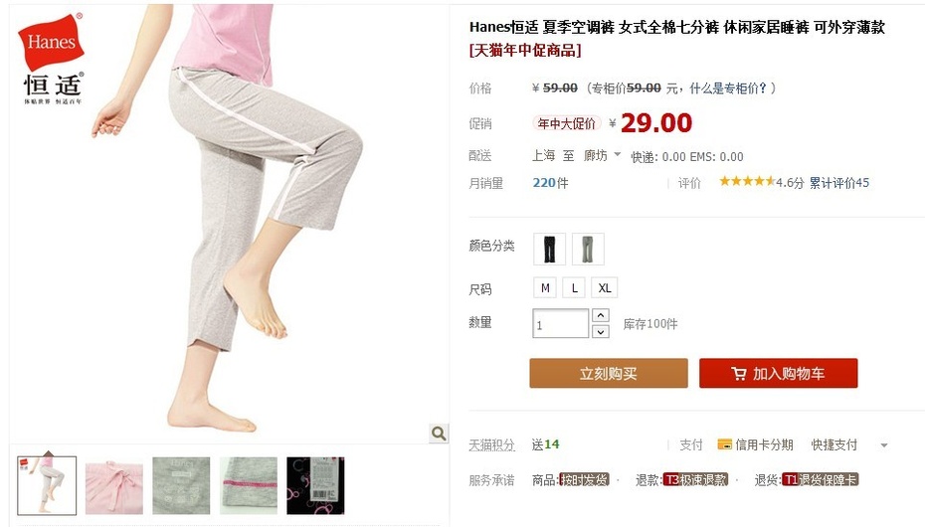This screenshot has height=527, width=925.
Task: Open the delivery destination 廊坊 dropdown
Action: [602, 155]
